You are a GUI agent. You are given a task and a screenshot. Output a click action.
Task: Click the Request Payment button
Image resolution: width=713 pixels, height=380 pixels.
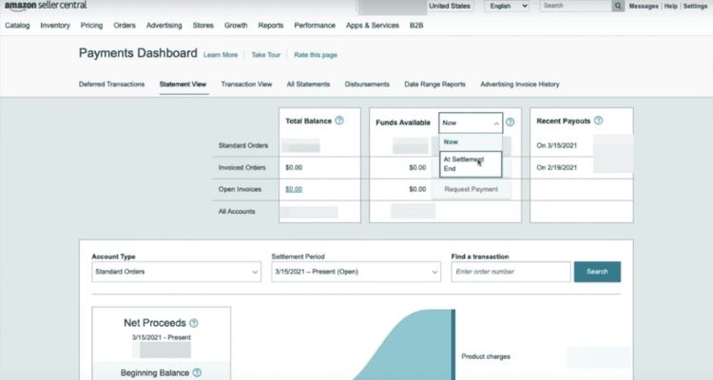[x=472, y=189]
